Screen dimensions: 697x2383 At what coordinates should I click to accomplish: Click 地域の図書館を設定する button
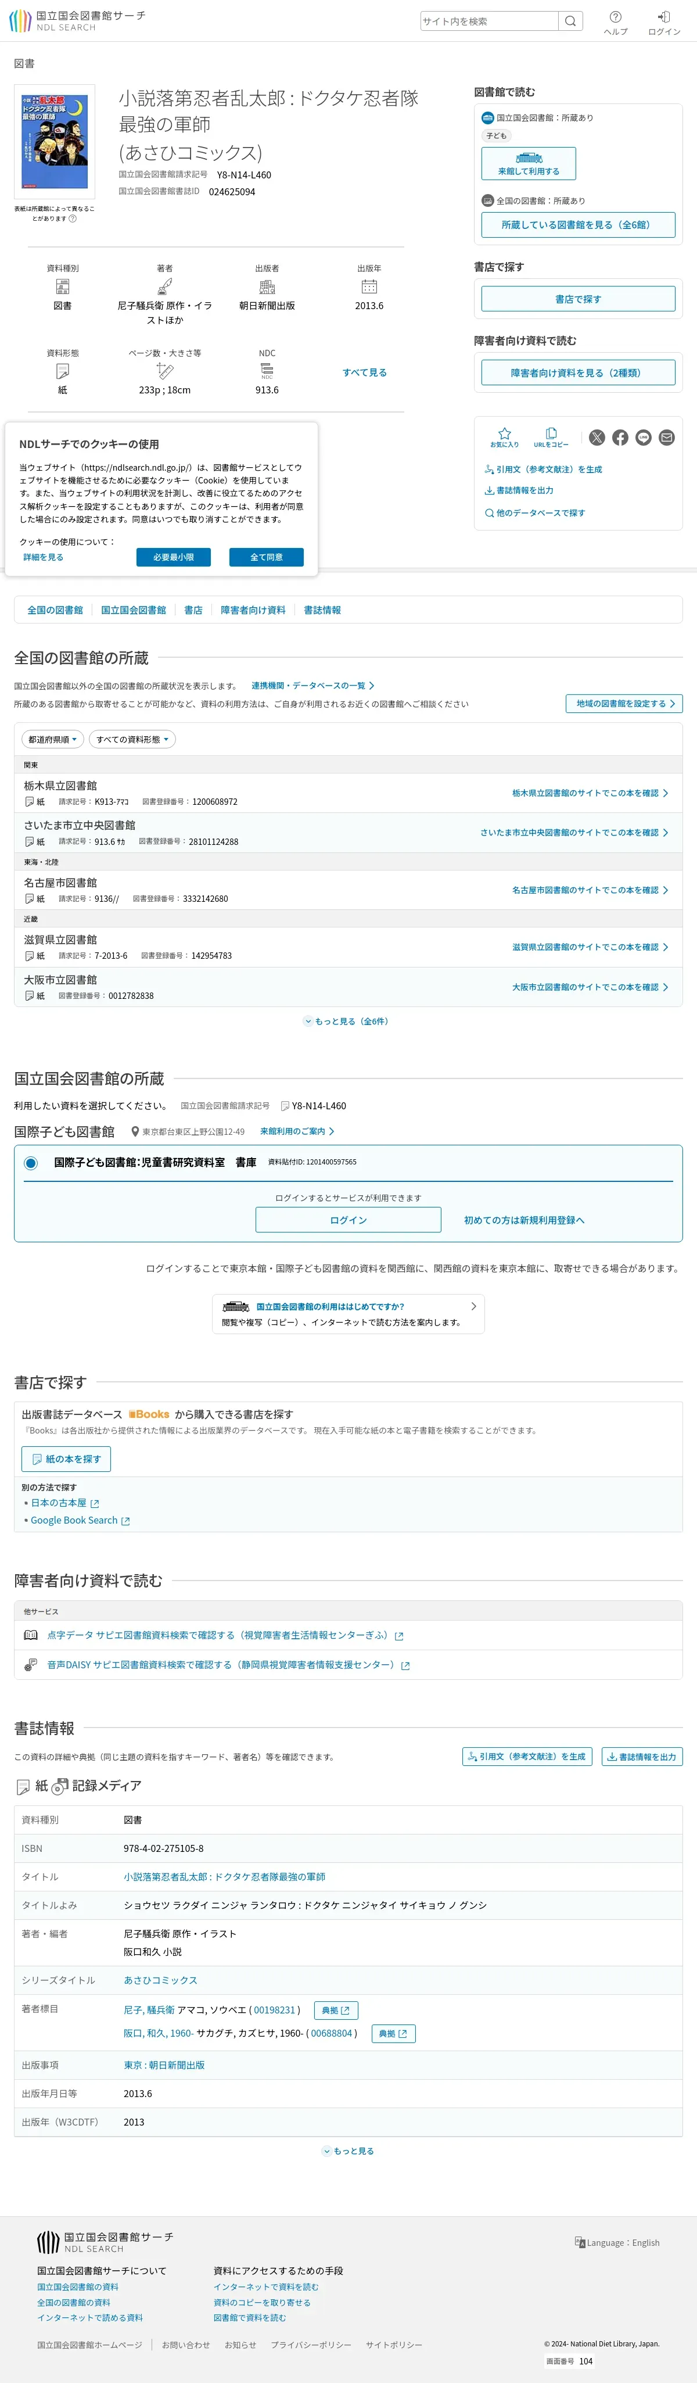[x=624, y=703]
